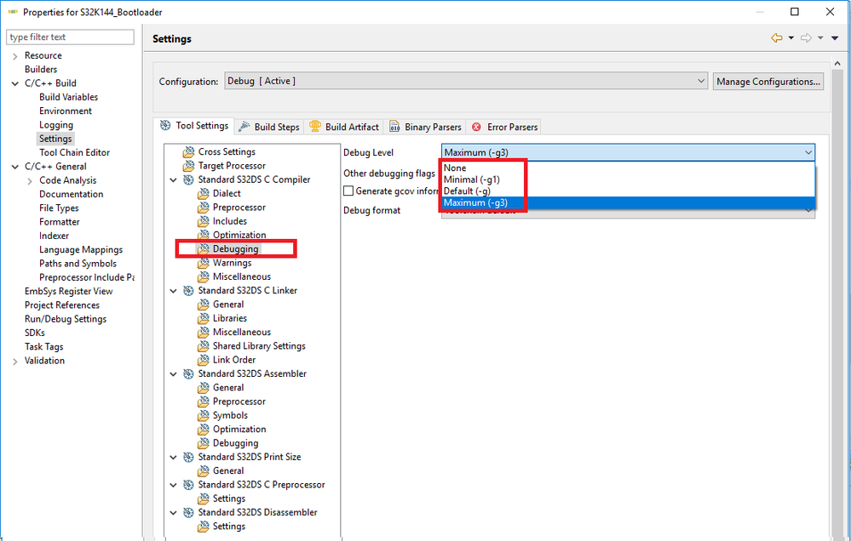Click the Binary Parsers tab icon
The width and height of the screenshot is (851, 541).
(x=394, y=126)
